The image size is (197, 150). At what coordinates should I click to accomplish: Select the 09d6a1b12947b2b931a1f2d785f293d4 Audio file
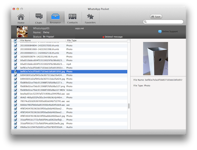coord(42,127)
